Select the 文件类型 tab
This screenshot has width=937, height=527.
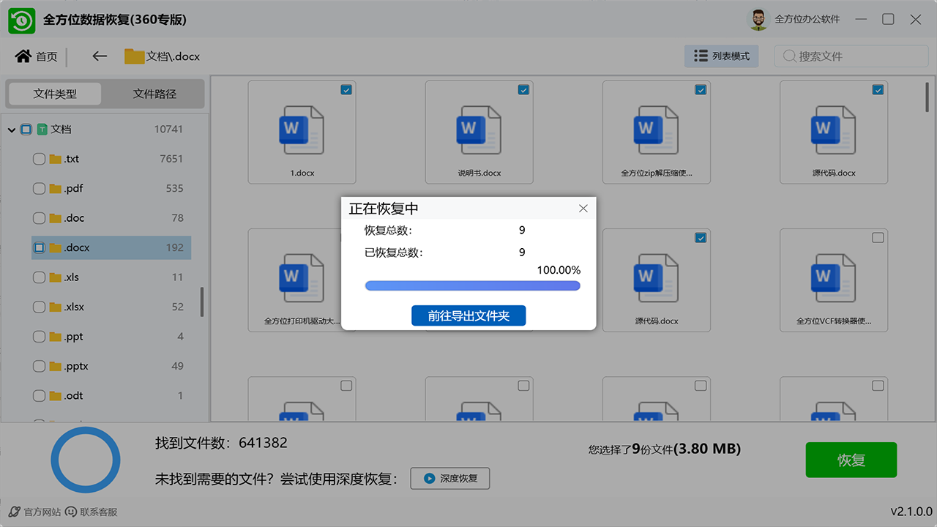tap(54, 94)
